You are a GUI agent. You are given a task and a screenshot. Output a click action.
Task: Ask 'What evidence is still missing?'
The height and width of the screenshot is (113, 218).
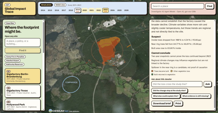[x=196, y=96]
